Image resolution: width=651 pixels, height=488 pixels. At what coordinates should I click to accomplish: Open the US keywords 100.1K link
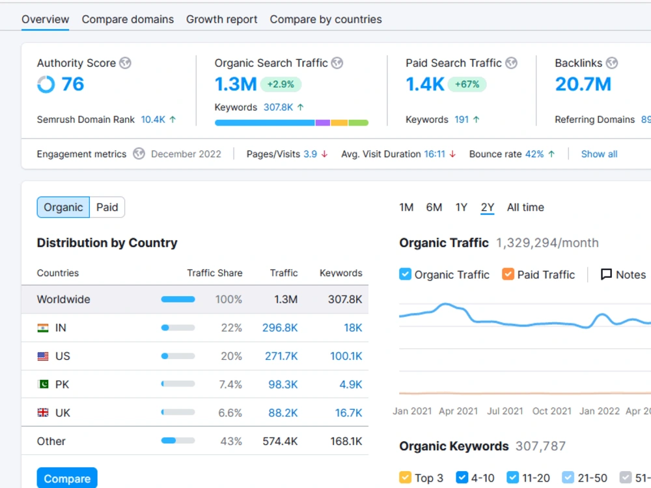[346, 356]
